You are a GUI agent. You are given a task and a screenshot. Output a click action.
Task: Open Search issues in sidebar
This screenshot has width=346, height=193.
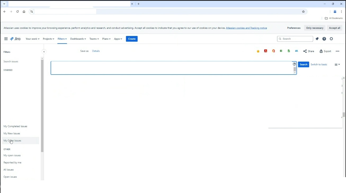click(x=11, y=62)
